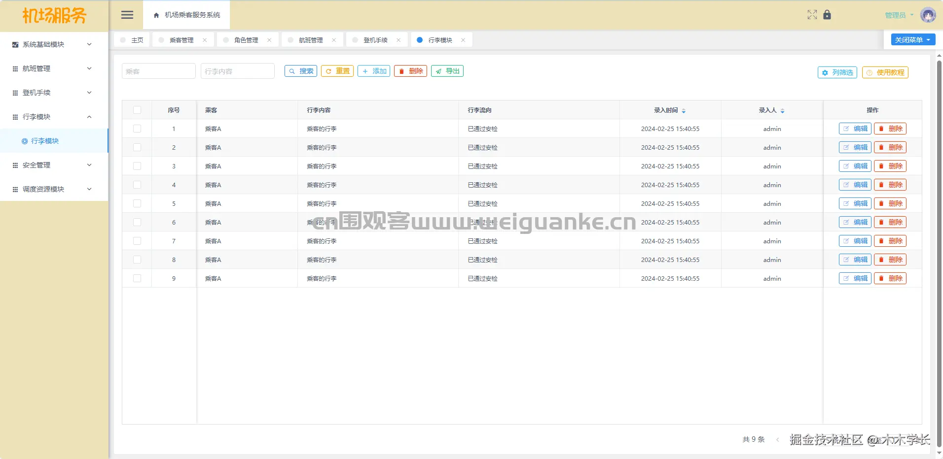
Task: Expand the 安全管理 sidebar menu
Action: pos(54,165)
